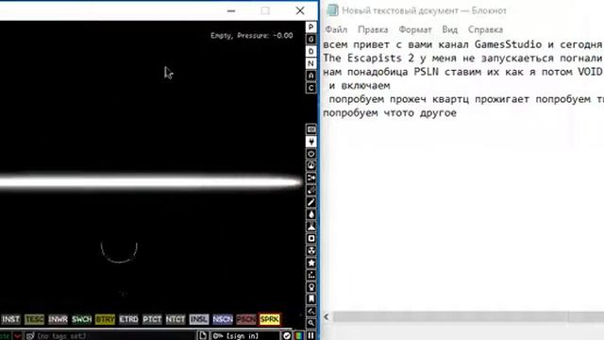Click the text 'The Escapists 2' in Notepad
This screenshot has width=604, height=340.
pos(368,59)
